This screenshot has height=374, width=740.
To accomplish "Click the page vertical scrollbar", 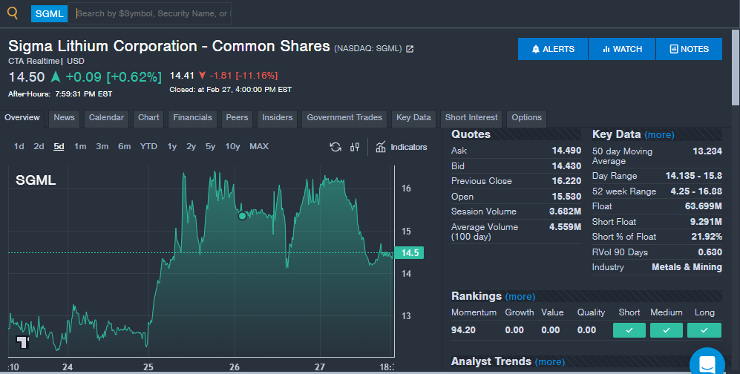I will [736, 68].
